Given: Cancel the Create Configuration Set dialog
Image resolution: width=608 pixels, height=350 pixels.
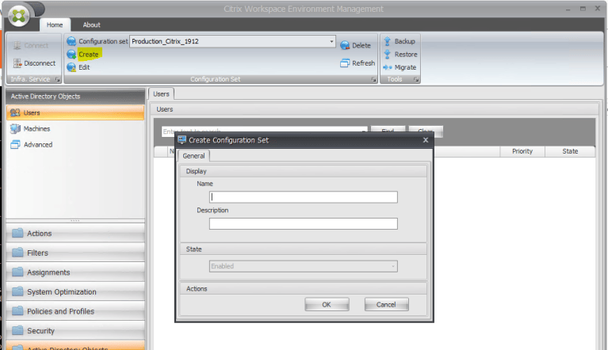Looking at the screenshot, I should click(386, 305).
